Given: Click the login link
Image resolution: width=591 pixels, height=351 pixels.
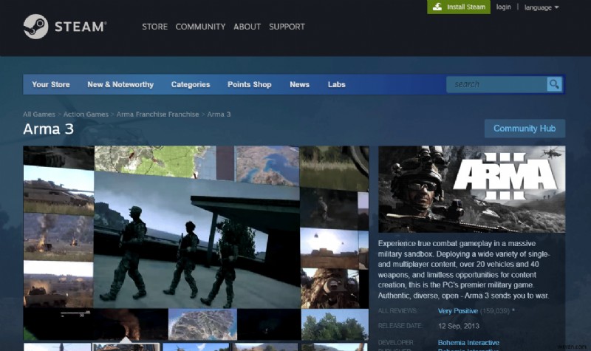Looking at the screenshot, I should [504, 7].
